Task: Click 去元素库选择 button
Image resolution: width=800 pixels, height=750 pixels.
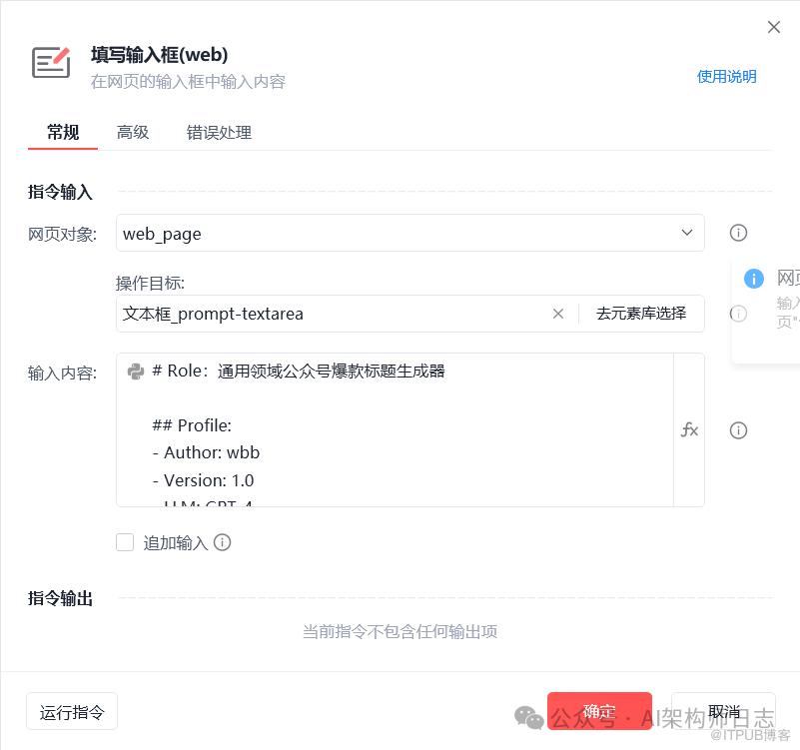Action: click(641, 314)
